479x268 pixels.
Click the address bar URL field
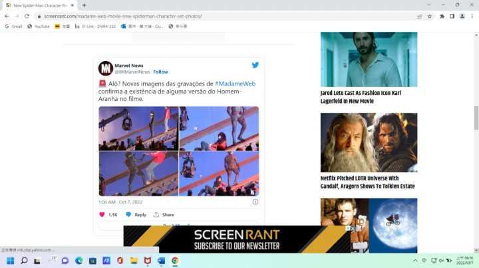point(226,16)
